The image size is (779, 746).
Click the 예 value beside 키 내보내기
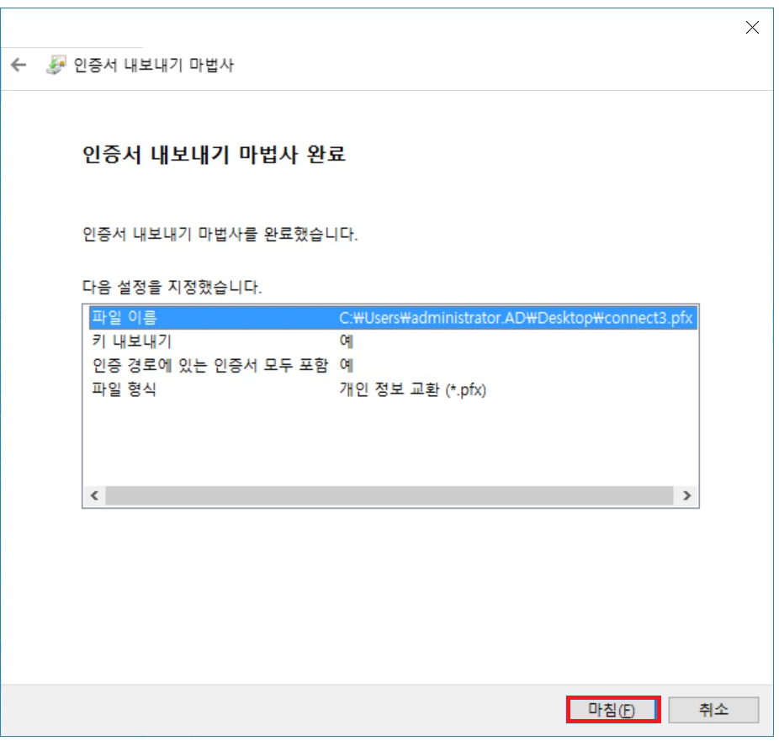(x=346, y=341)
